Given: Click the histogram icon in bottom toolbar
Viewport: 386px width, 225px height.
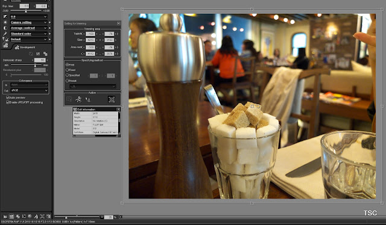Looking at the screenshot, I should tap(5, 217).
